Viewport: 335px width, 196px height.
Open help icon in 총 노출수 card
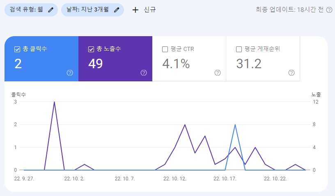144,73
